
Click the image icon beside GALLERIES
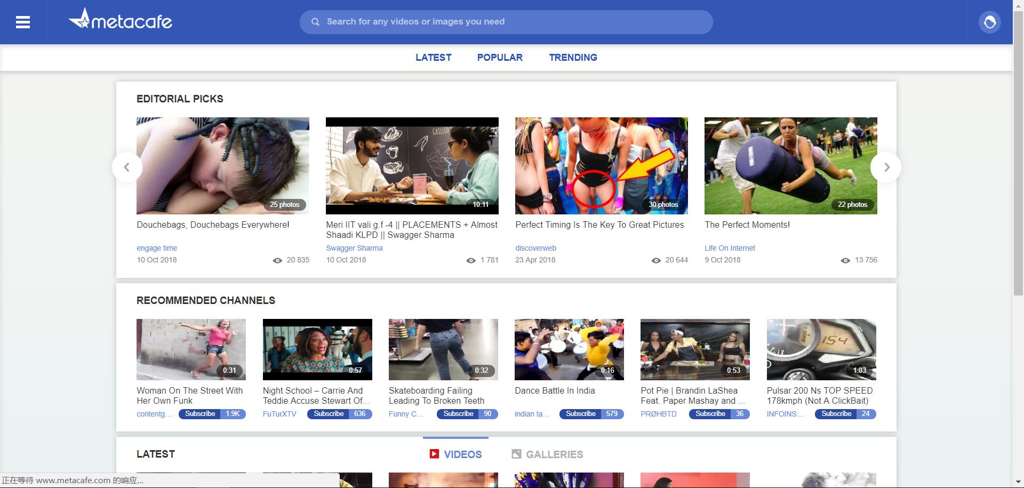[515, 454]
